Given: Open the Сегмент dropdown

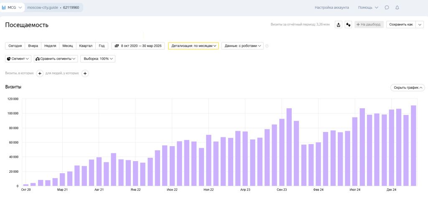Looking at the screenshot, I should click(18, 59).
